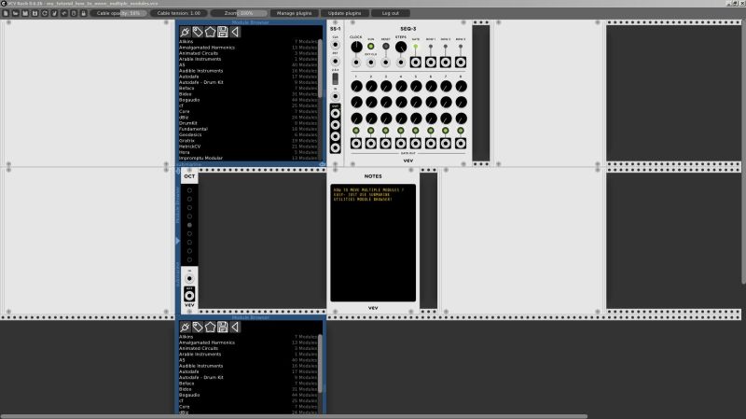Click the SEQ-3 ROW 2 output jack
The height and width of the screenshot is (419, 746).
pos(446,63)
